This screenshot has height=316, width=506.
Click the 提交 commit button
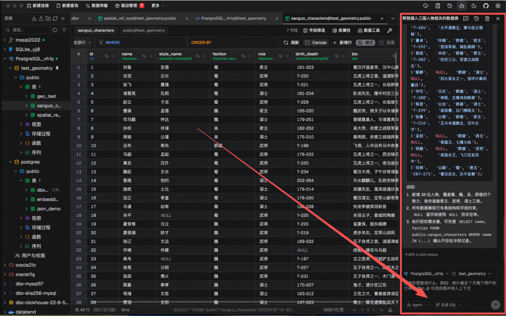(365, 43)
